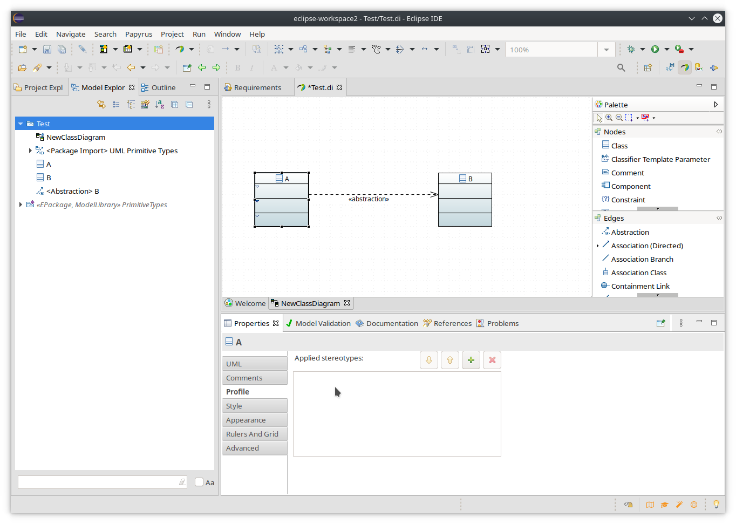Switch to the Outline tab
This screenshot has height=524, width=736.
[159, 87]
